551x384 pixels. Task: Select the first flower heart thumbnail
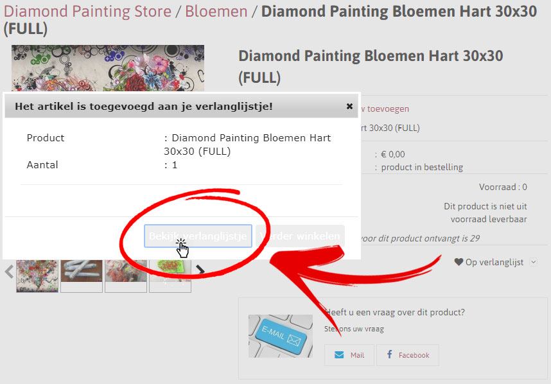(37, 276)
